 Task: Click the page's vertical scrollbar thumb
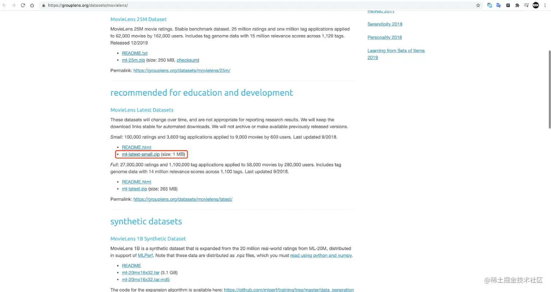point(549,89)
